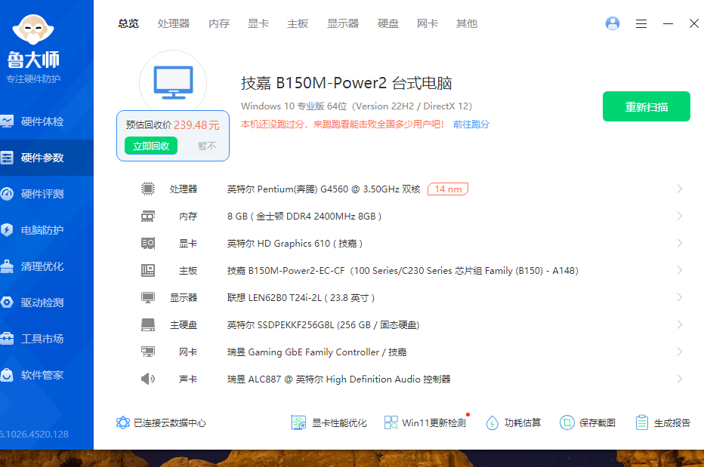The width and height of the screenshot is (704, 467).
Task: Open the hamburger main menu icon
Action: click(641, 23)
